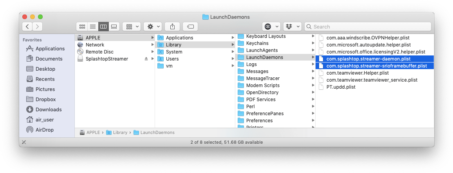The image size is (453, 173).
Task: Select the MessageTracer folder
Action: coord(275,78)
